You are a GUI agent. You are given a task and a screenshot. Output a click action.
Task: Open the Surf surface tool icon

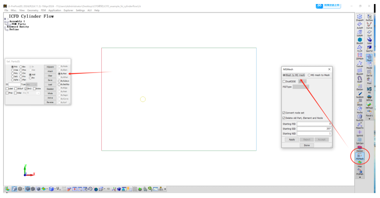click(369, 33)
